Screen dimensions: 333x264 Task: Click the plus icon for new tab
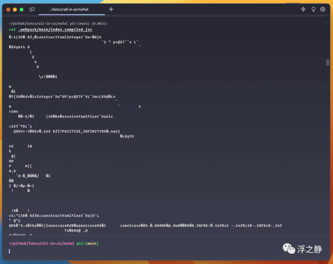click(111, 9)
